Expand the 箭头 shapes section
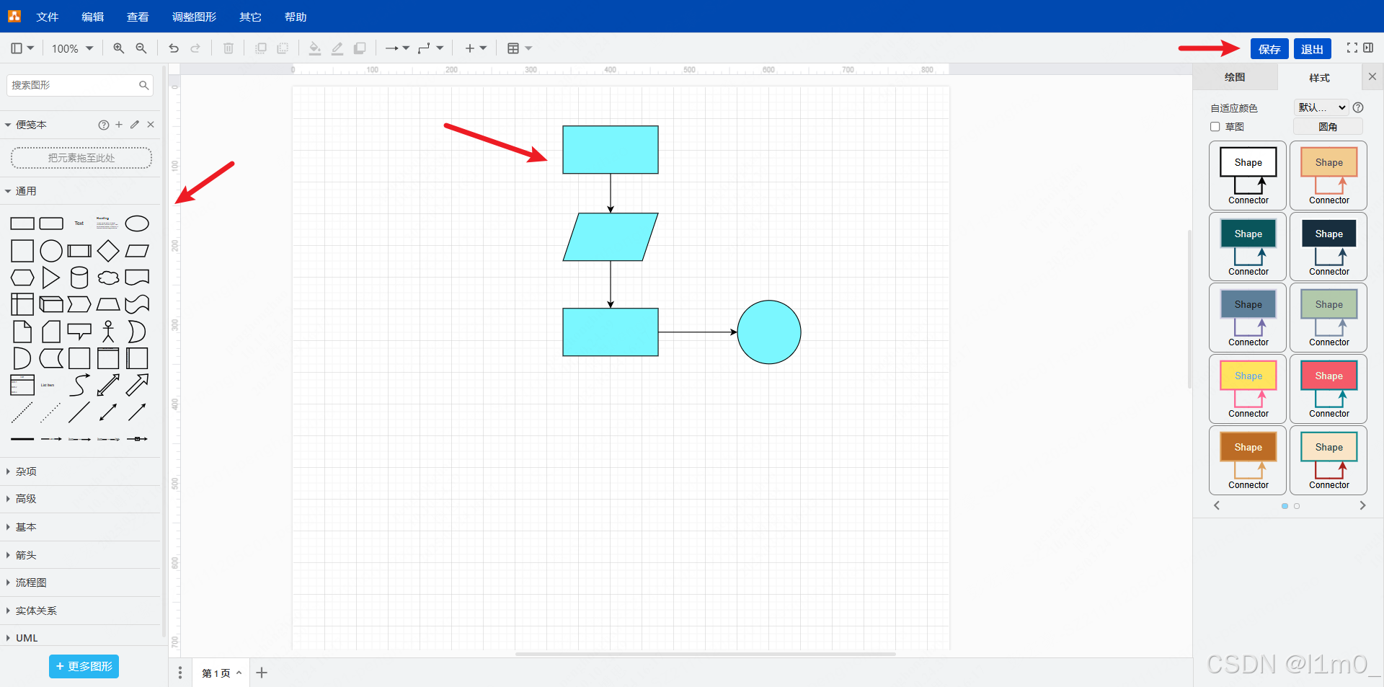The width and height of the screenshot is (1384, 687). 81,555
